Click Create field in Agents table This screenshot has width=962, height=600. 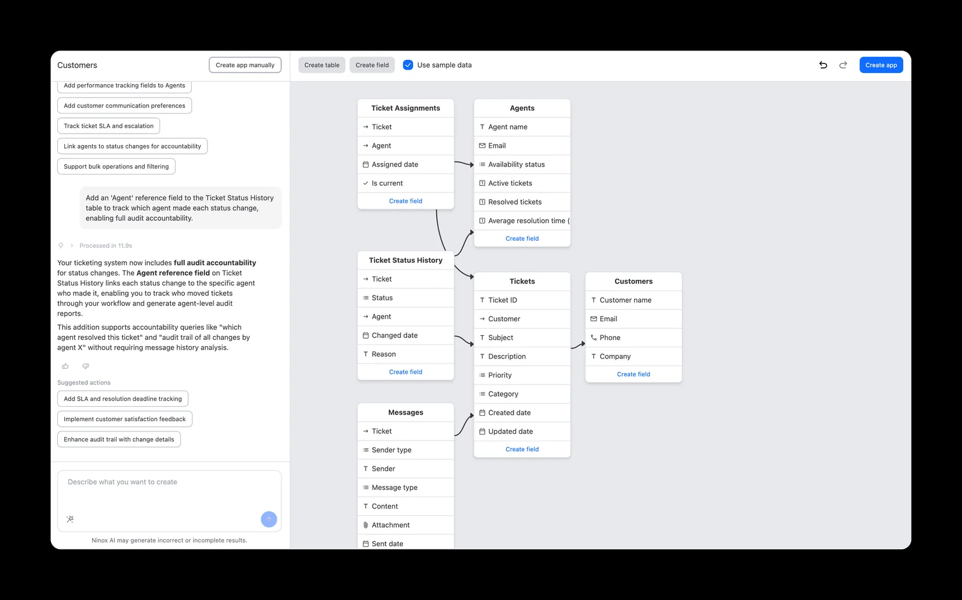(522, 238)
